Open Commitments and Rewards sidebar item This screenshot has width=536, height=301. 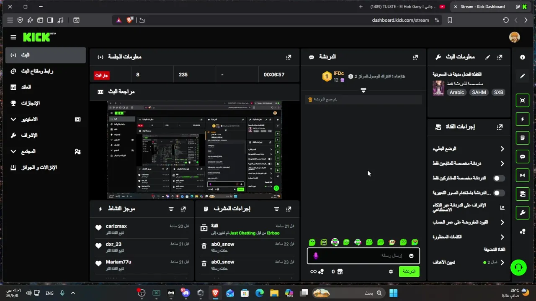tap(45, 168)
